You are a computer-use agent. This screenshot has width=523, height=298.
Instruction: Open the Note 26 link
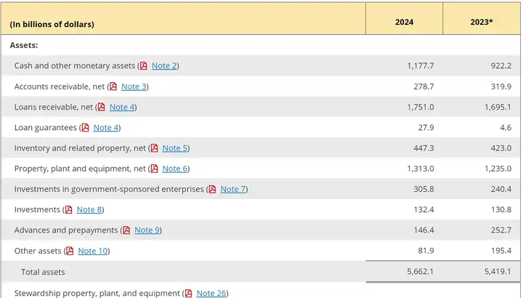[x=211, y=293]
